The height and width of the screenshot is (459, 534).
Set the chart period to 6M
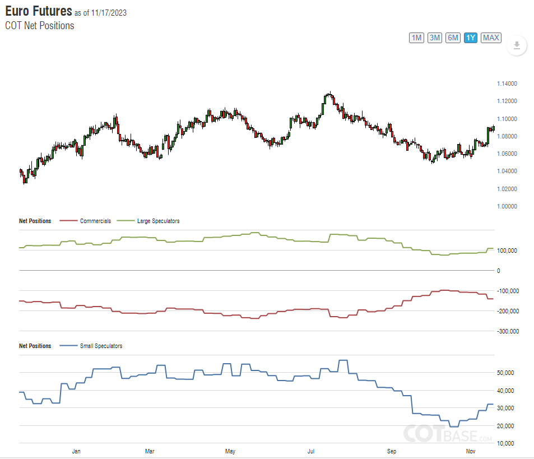point(453,38)
